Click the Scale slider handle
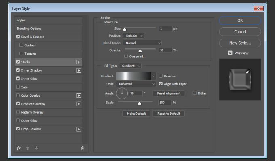 pos(140,103)
